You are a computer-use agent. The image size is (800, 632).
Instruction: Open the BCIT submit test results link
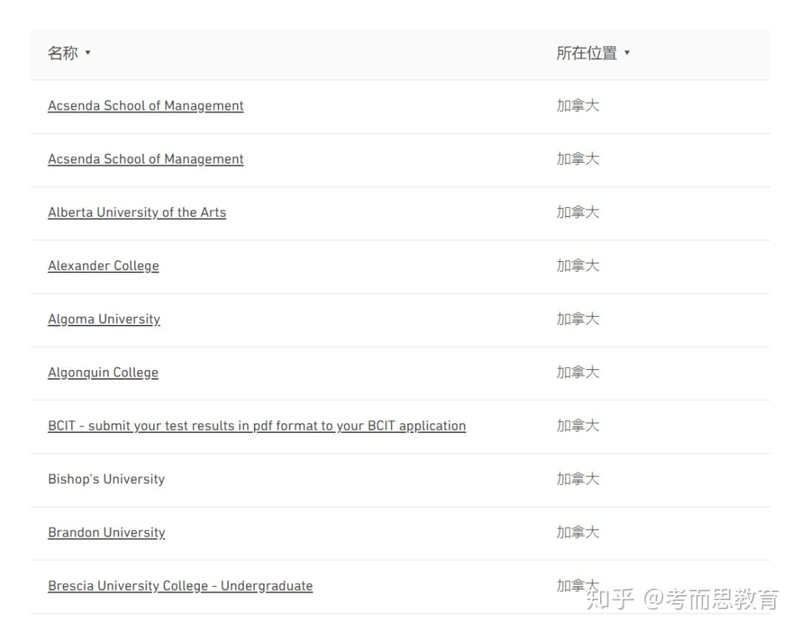(x=256, y=426)
